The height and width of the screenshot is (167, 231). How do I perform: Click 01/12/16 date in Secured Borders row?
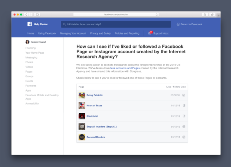click(x=175, y=137)
